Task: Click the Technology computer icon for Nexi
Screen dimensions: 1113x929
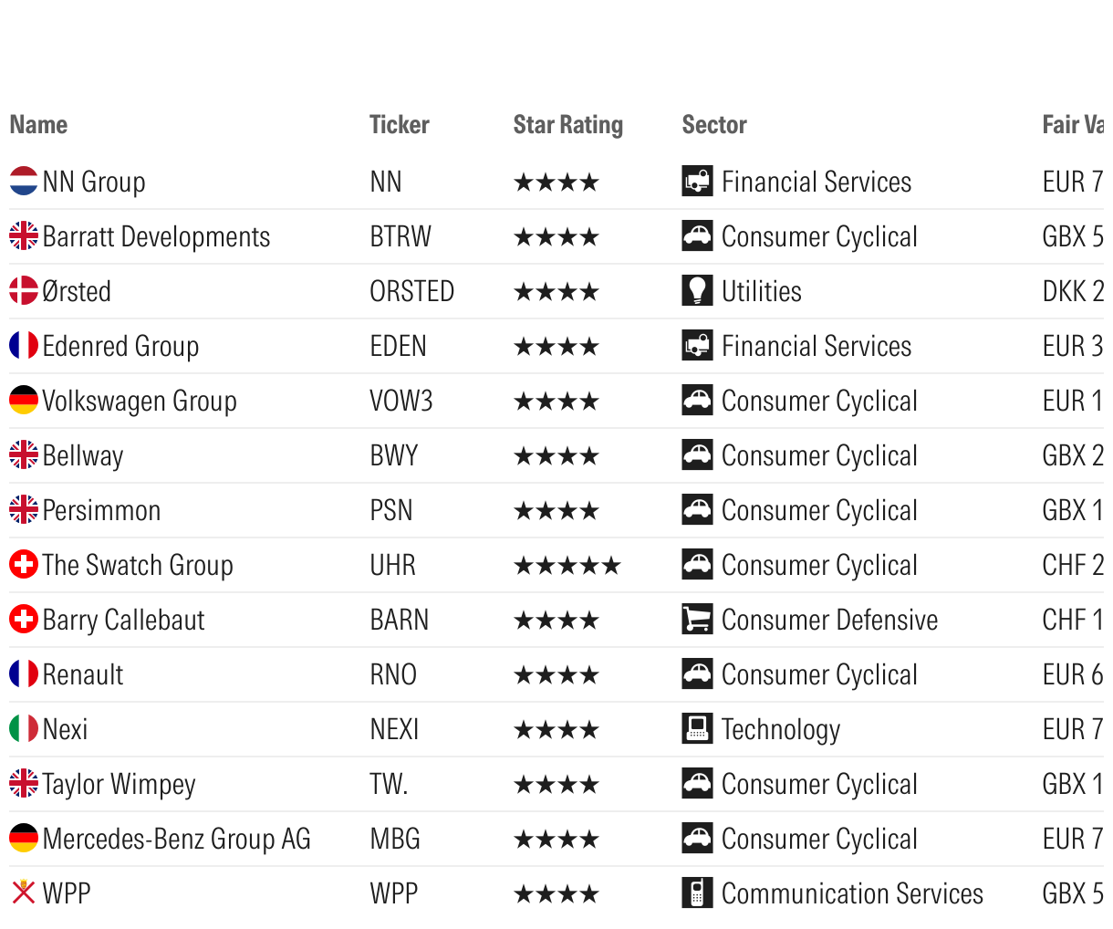Action: pos(698,728)
